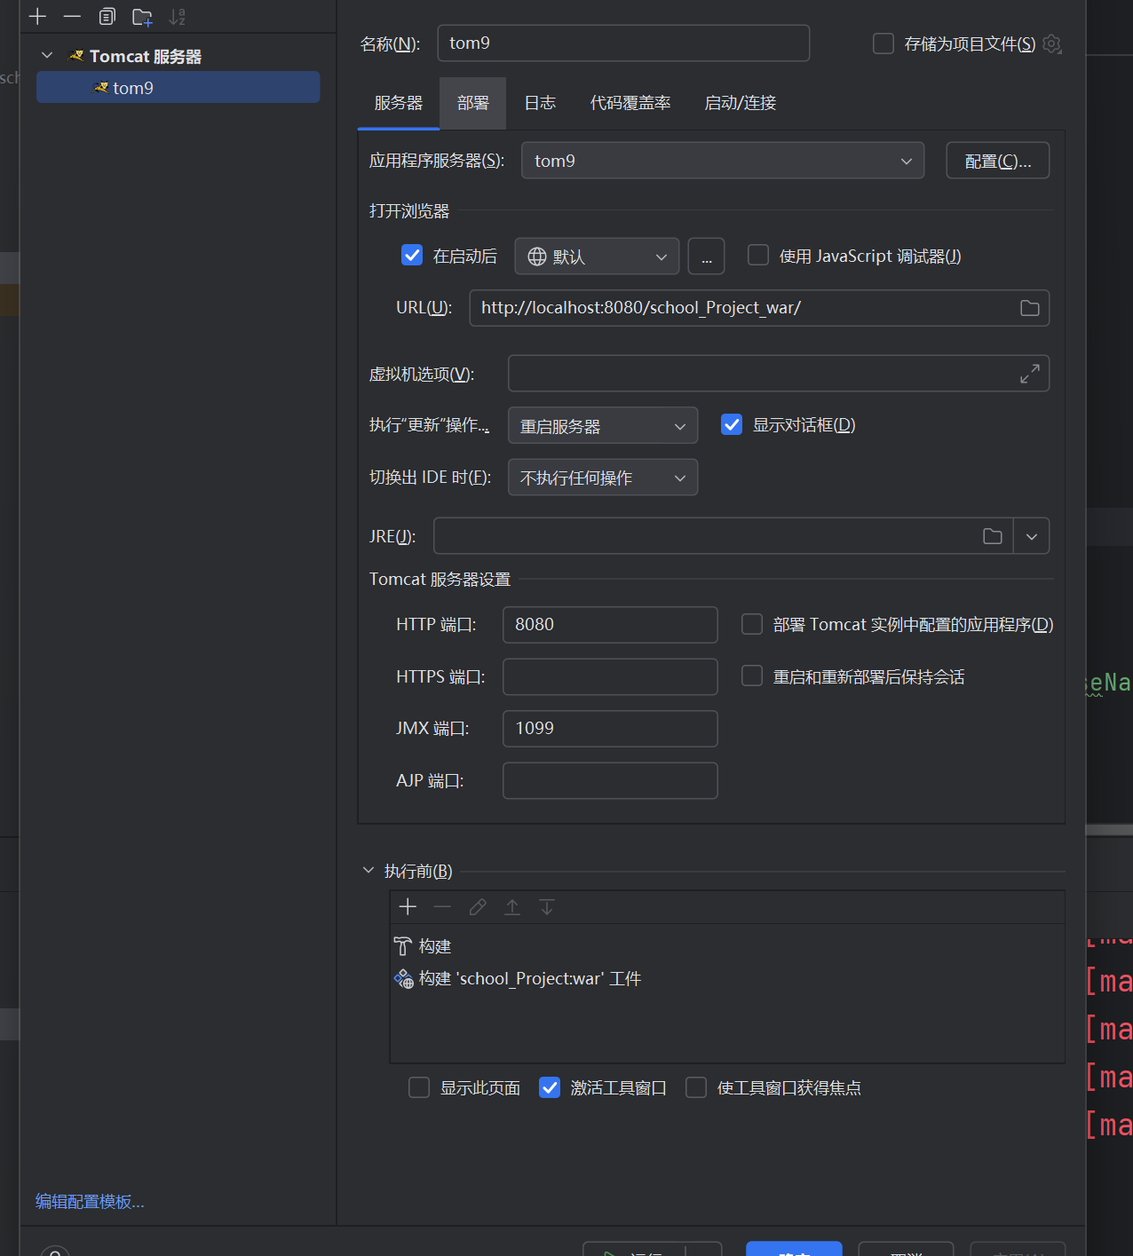Open the 应用程序服务器 dropdown
This screenshot has width=1133, height=1256.
[x=723, y=161]
